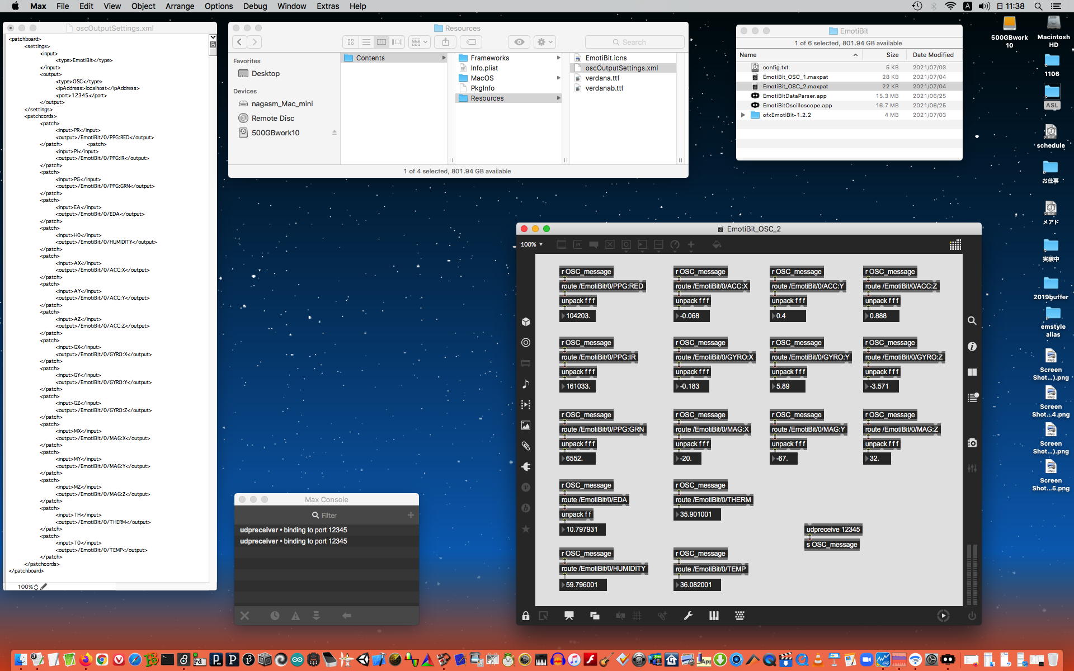Open the patcher wrench inspector tool
Image resolution: width=1074 pixels, height=671 pixels.
[x=688, y=616]
